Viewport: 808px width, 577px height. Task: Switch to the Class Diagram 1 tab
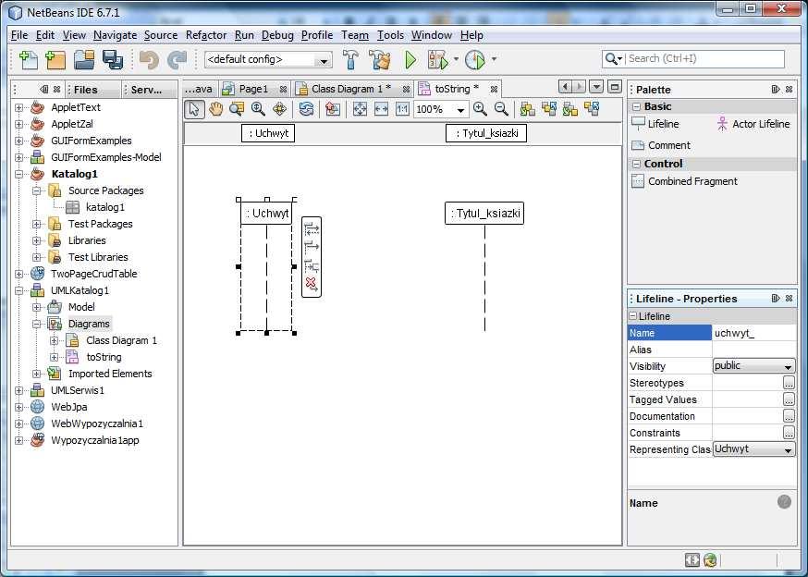click(x=350, y=89)
